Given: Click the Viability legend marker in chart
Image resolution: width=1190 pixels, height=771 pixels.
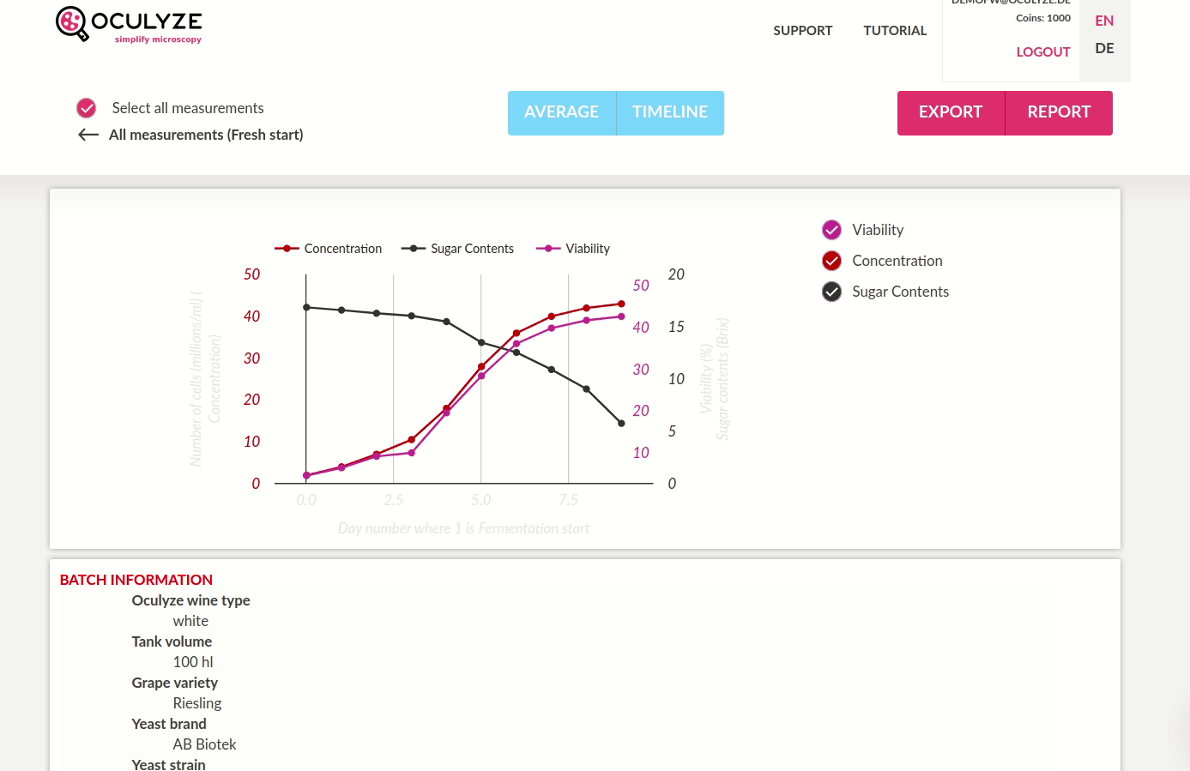Looking at the screenshot, I should point(548,249).
